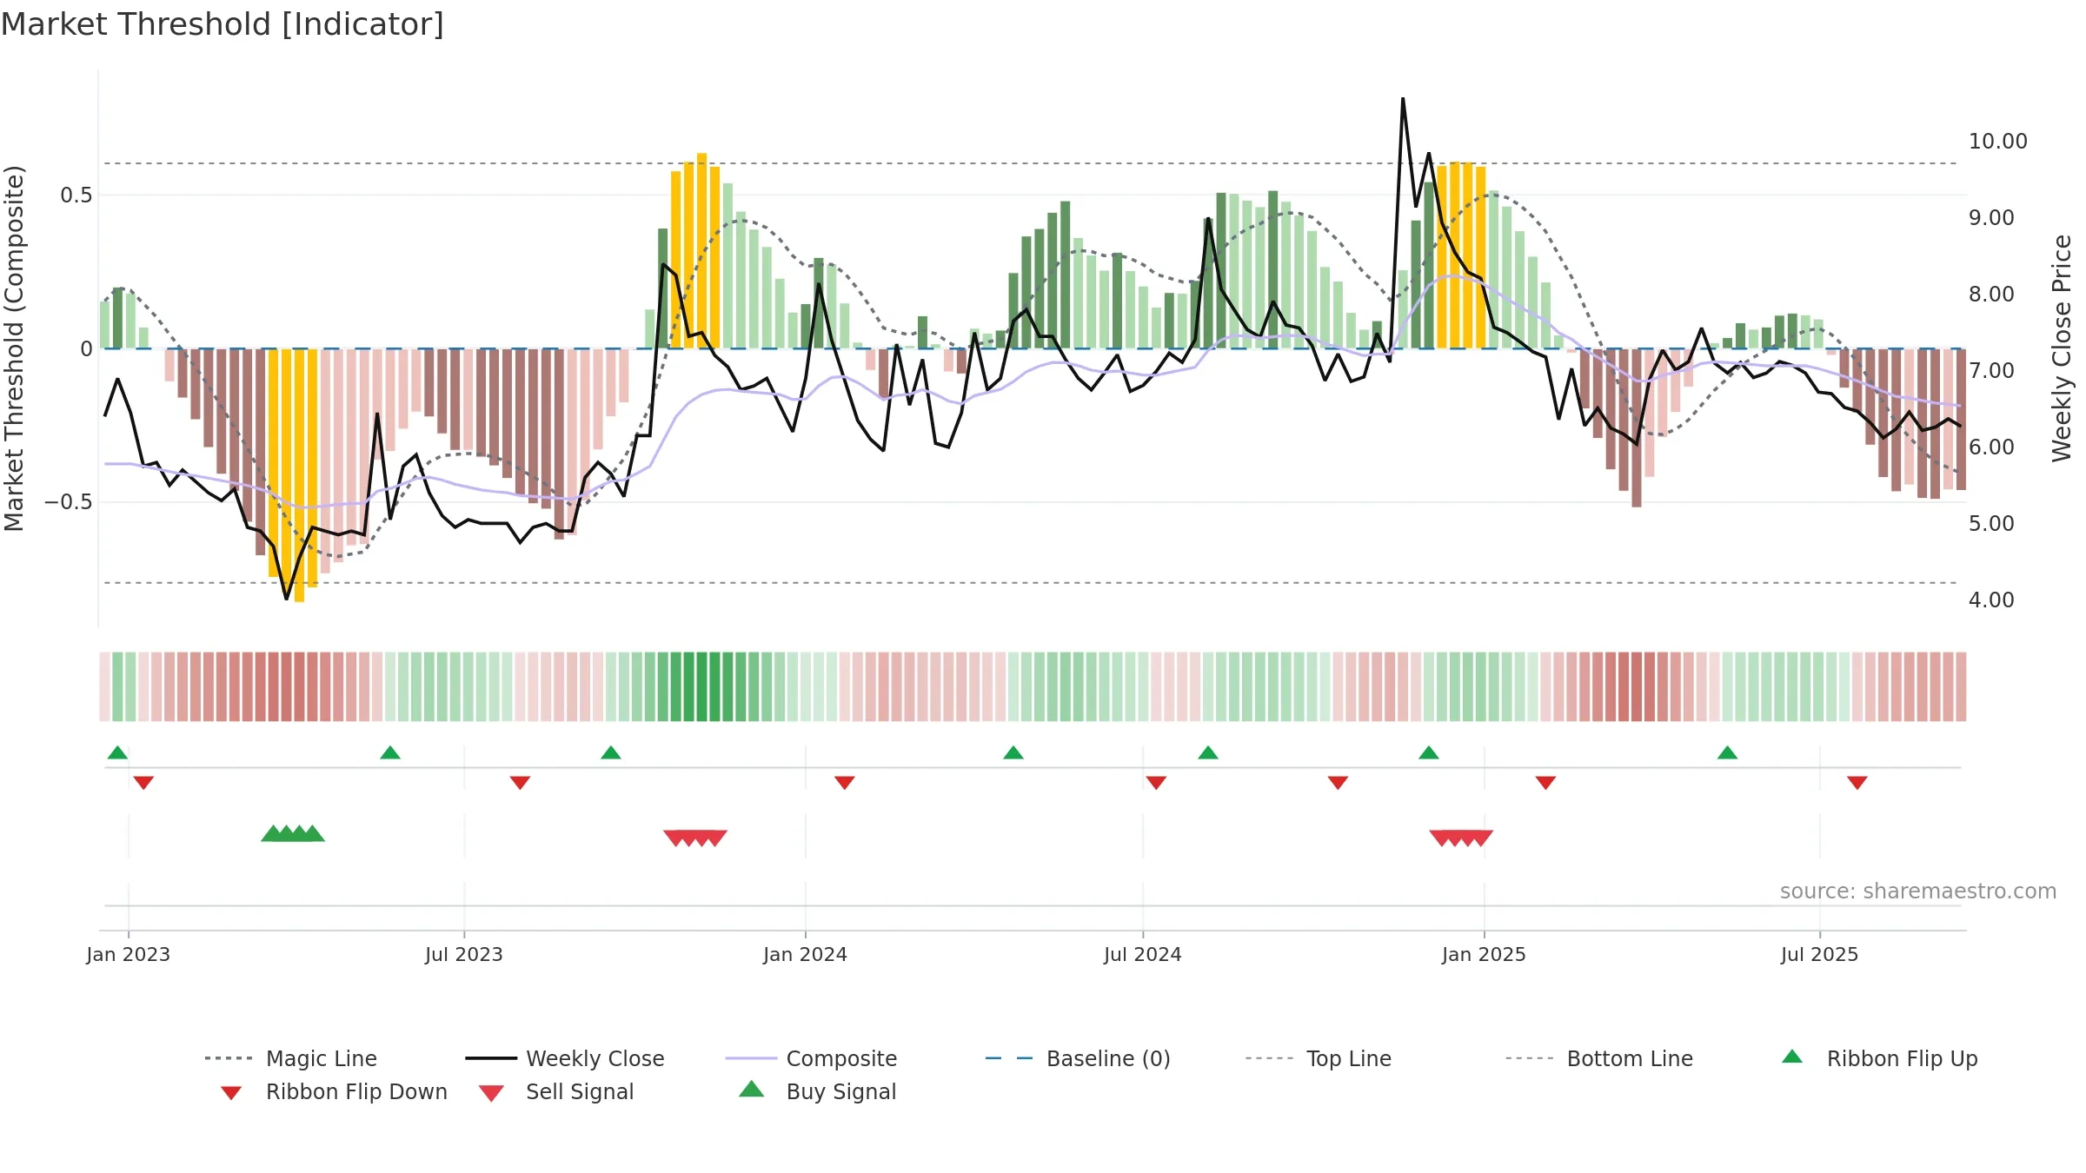The height and width of the screenshot is (1173, 2086).
Task: Click the green Buy Signal cluster in early 2023
Action: pos(293,834)
